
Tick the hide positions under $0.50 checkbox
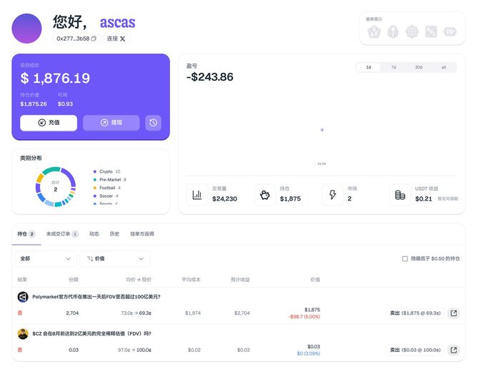tap(405, 258)
